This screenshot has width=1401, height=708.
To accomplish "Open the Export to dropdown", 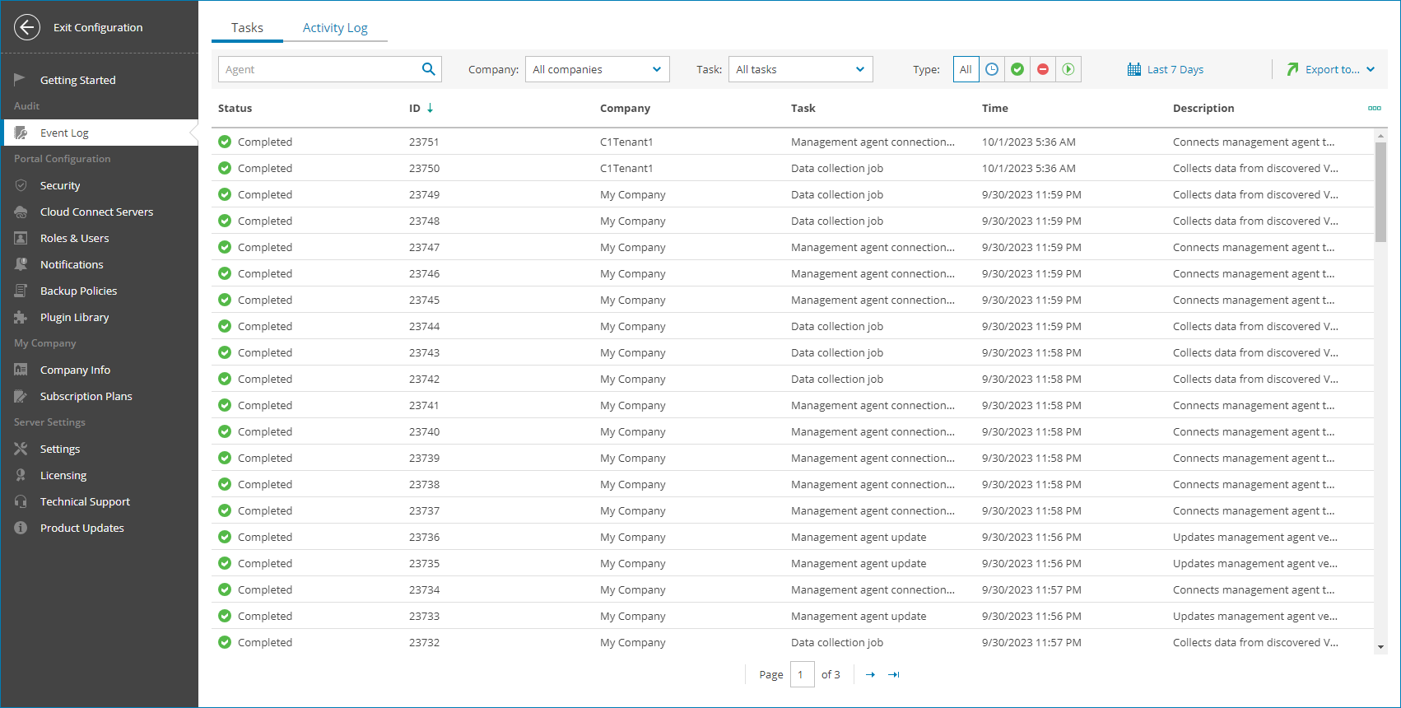I will tap(1331, 69).
